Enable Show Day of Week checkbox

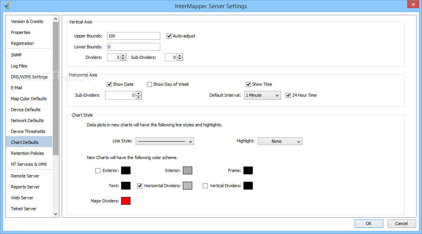pos(149,84)
